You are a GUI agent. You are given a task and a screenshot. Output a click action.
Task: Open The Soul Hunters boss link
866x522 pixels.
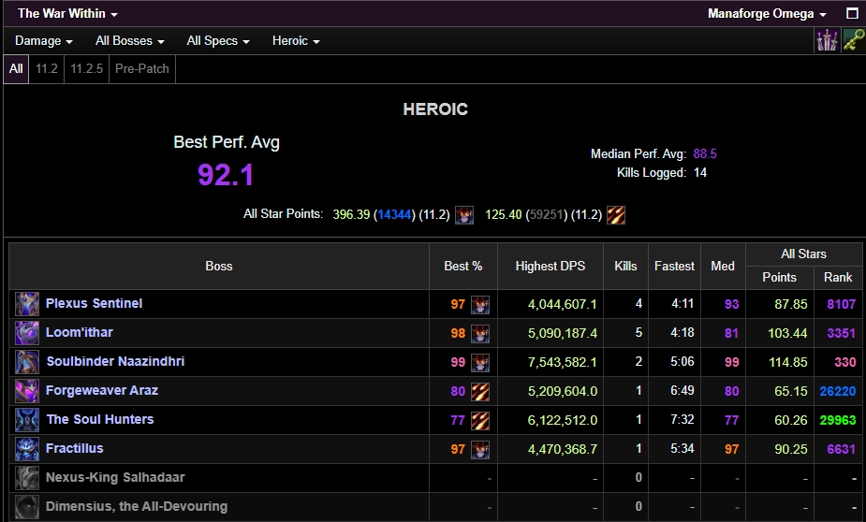(100, 419)
